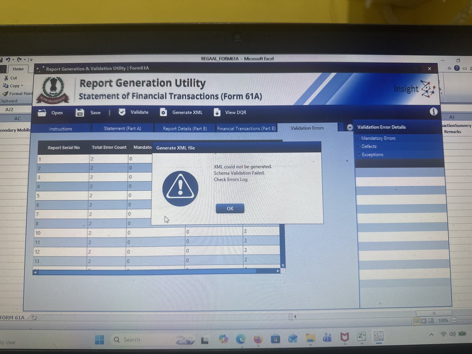Click the Generate XML gear-file icon
The height and width of the screenshot is (354, 472).
[164, 112]
